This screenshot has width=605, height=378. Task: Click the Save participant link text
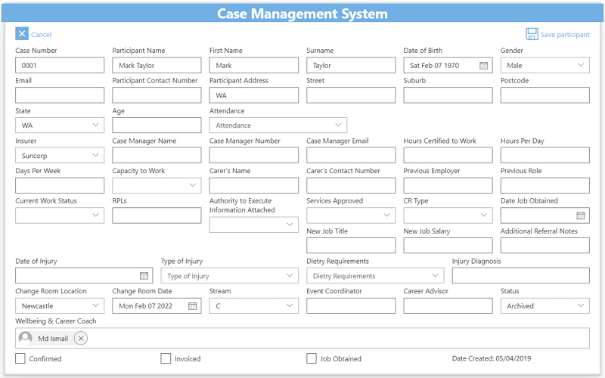pos(565,34)
